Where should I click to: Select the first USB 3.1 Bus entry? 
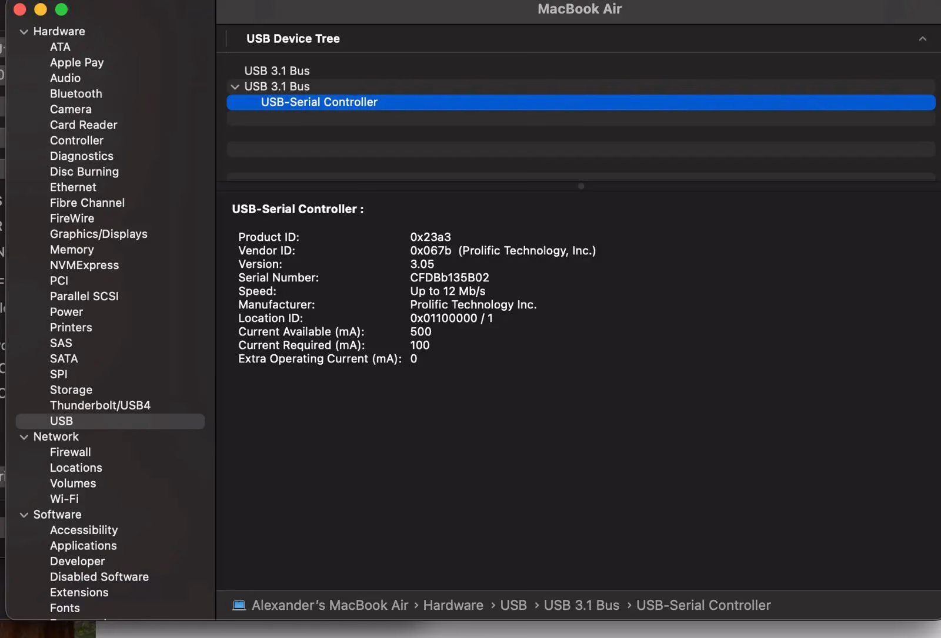[276, 71]
